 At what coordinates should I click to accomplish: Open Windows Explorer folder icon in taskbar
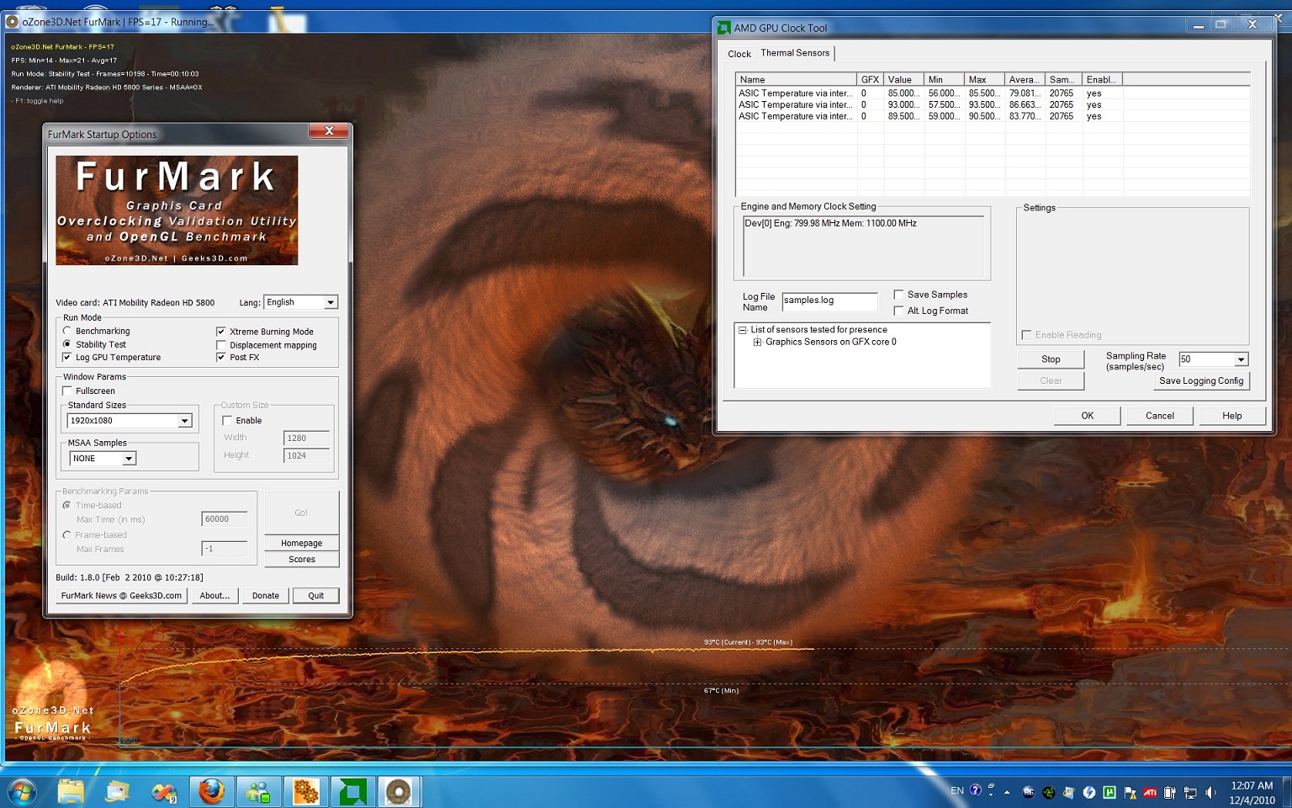tap(71, 792)
